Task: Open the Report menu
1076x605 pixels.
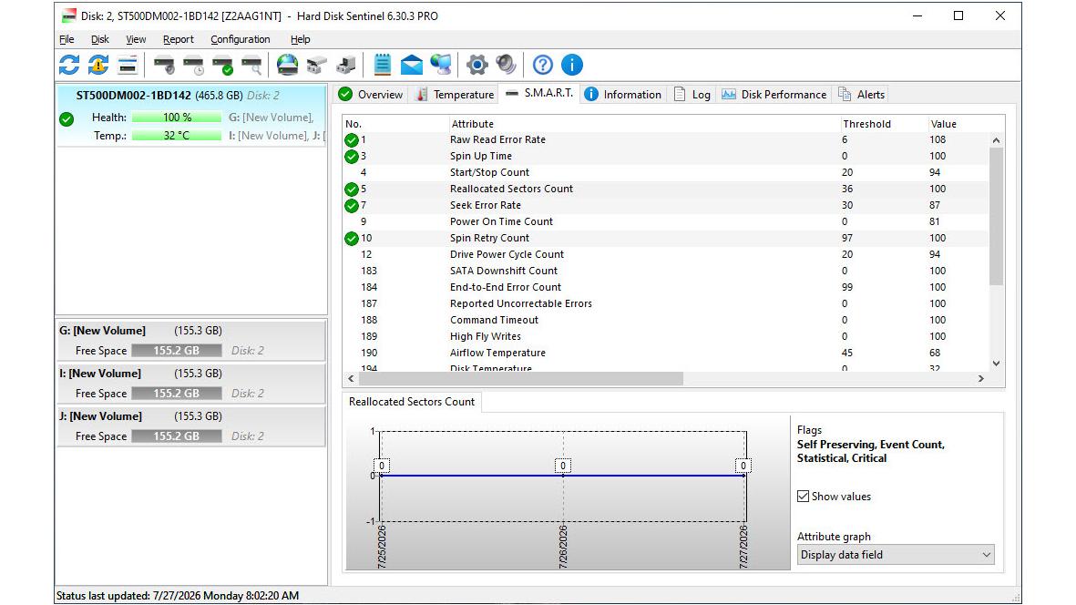Action: pos(179,39)
